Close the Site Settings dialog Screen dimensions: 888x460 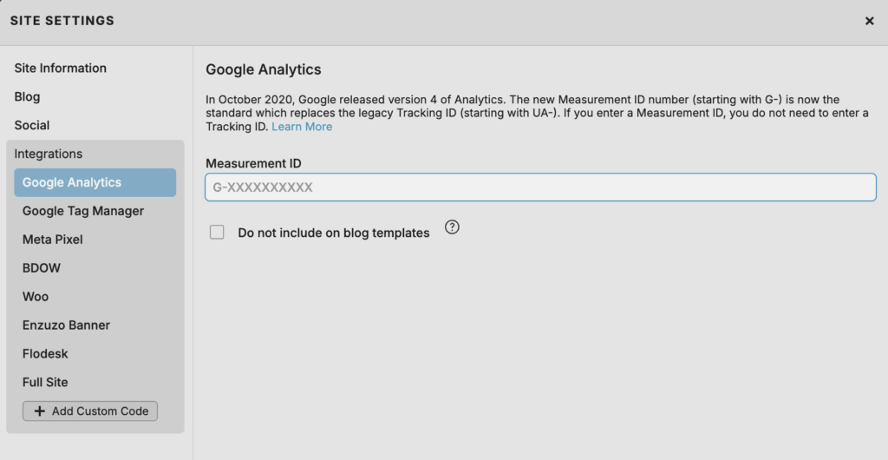[x=869, y=21]
